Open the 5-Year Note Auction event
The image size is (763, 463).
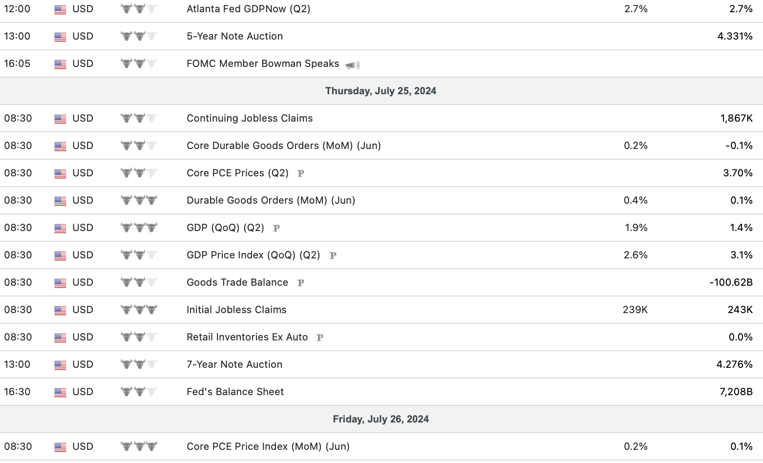tap(234, 36)
